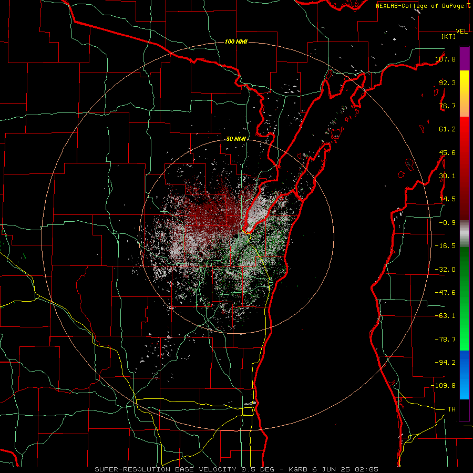Click the -63.1 velocity scale value
Viewport: 473px width, 473px height.
pos(445,316)
